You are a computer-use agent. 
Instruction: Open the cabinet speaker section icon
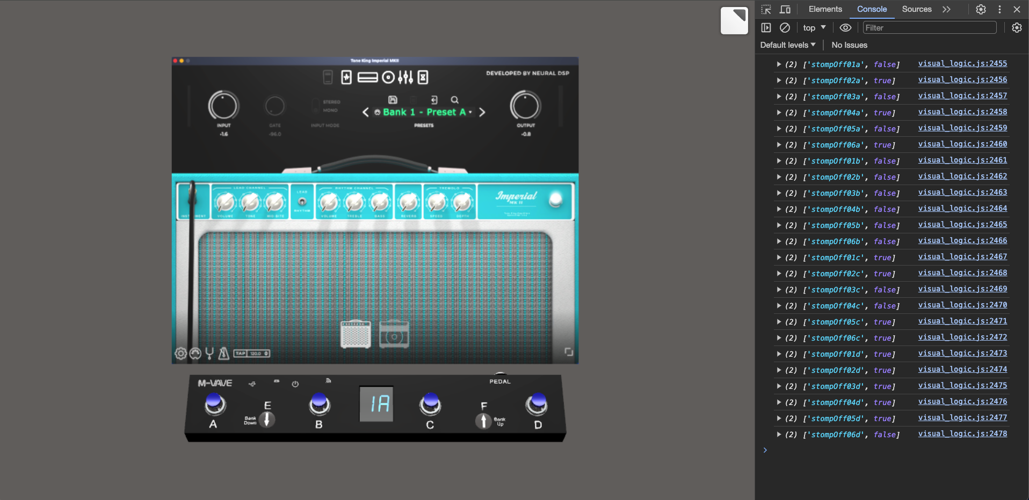(388, 77)
